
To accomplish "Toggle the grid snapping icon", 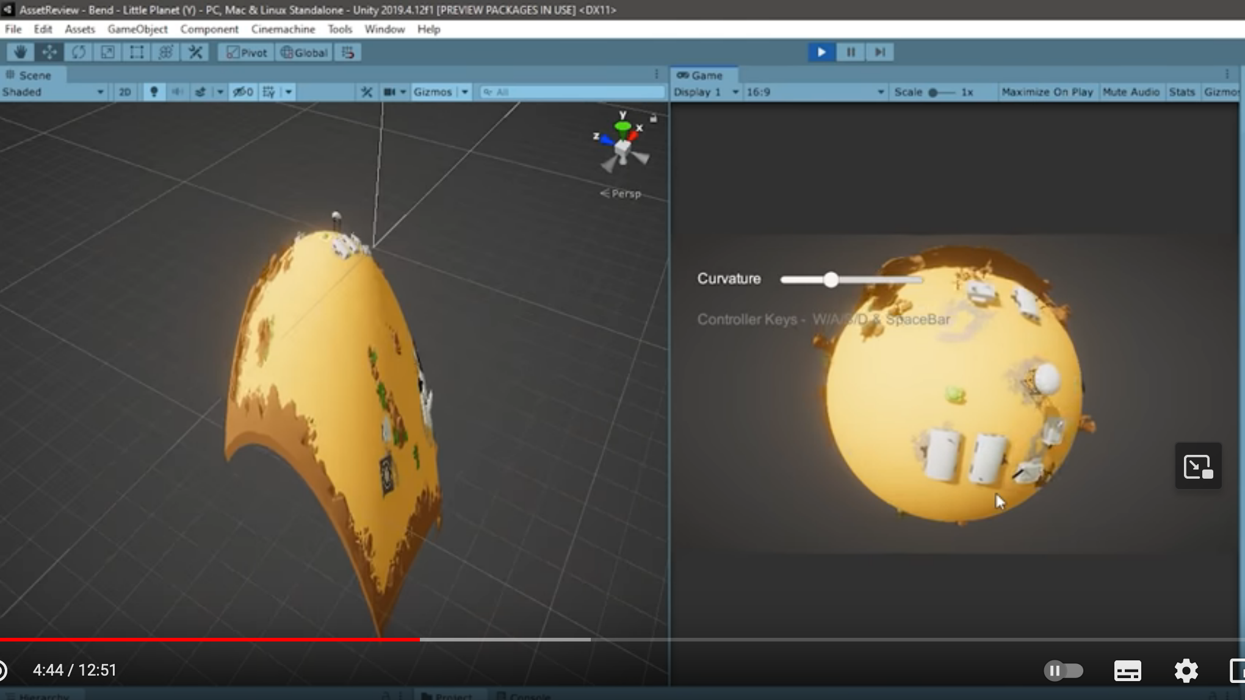I will 348,52.
